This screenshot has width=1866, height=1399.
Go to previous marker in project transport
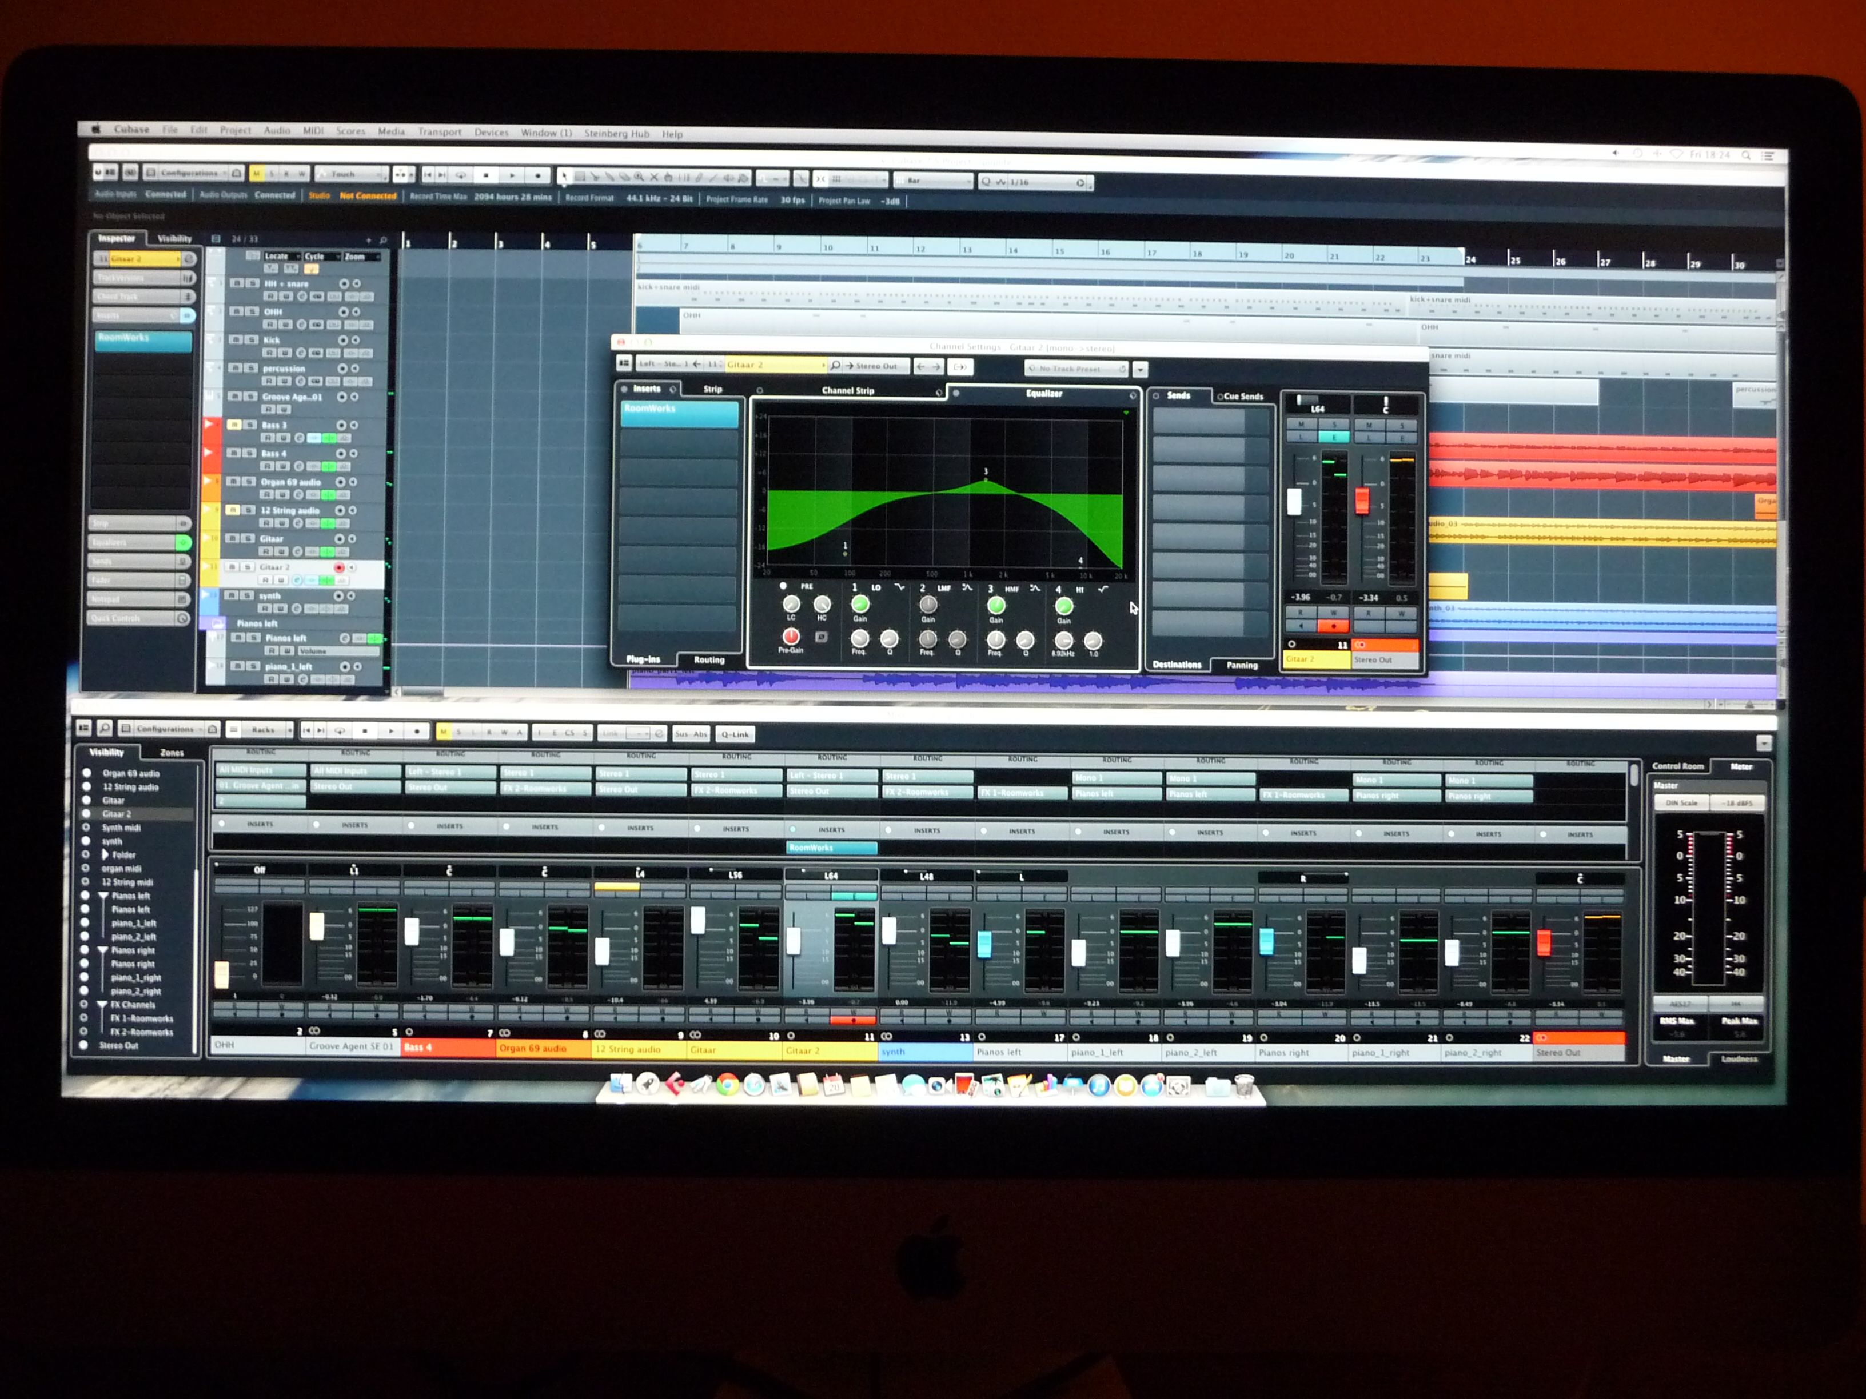(x=428, y=174)
